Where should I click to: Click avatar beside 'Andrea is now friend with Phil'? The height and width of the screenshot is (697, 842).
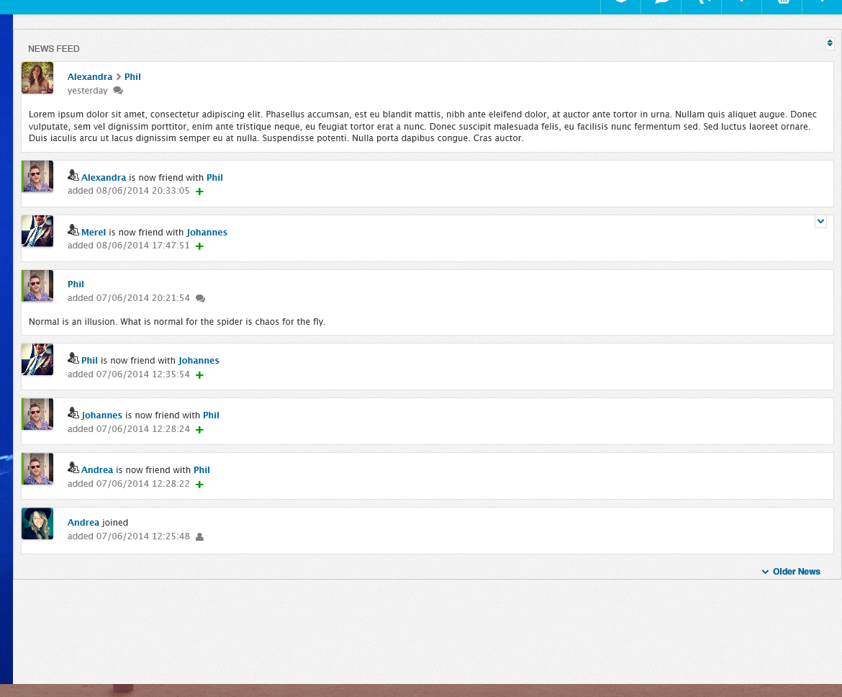[x=37, y=469]
